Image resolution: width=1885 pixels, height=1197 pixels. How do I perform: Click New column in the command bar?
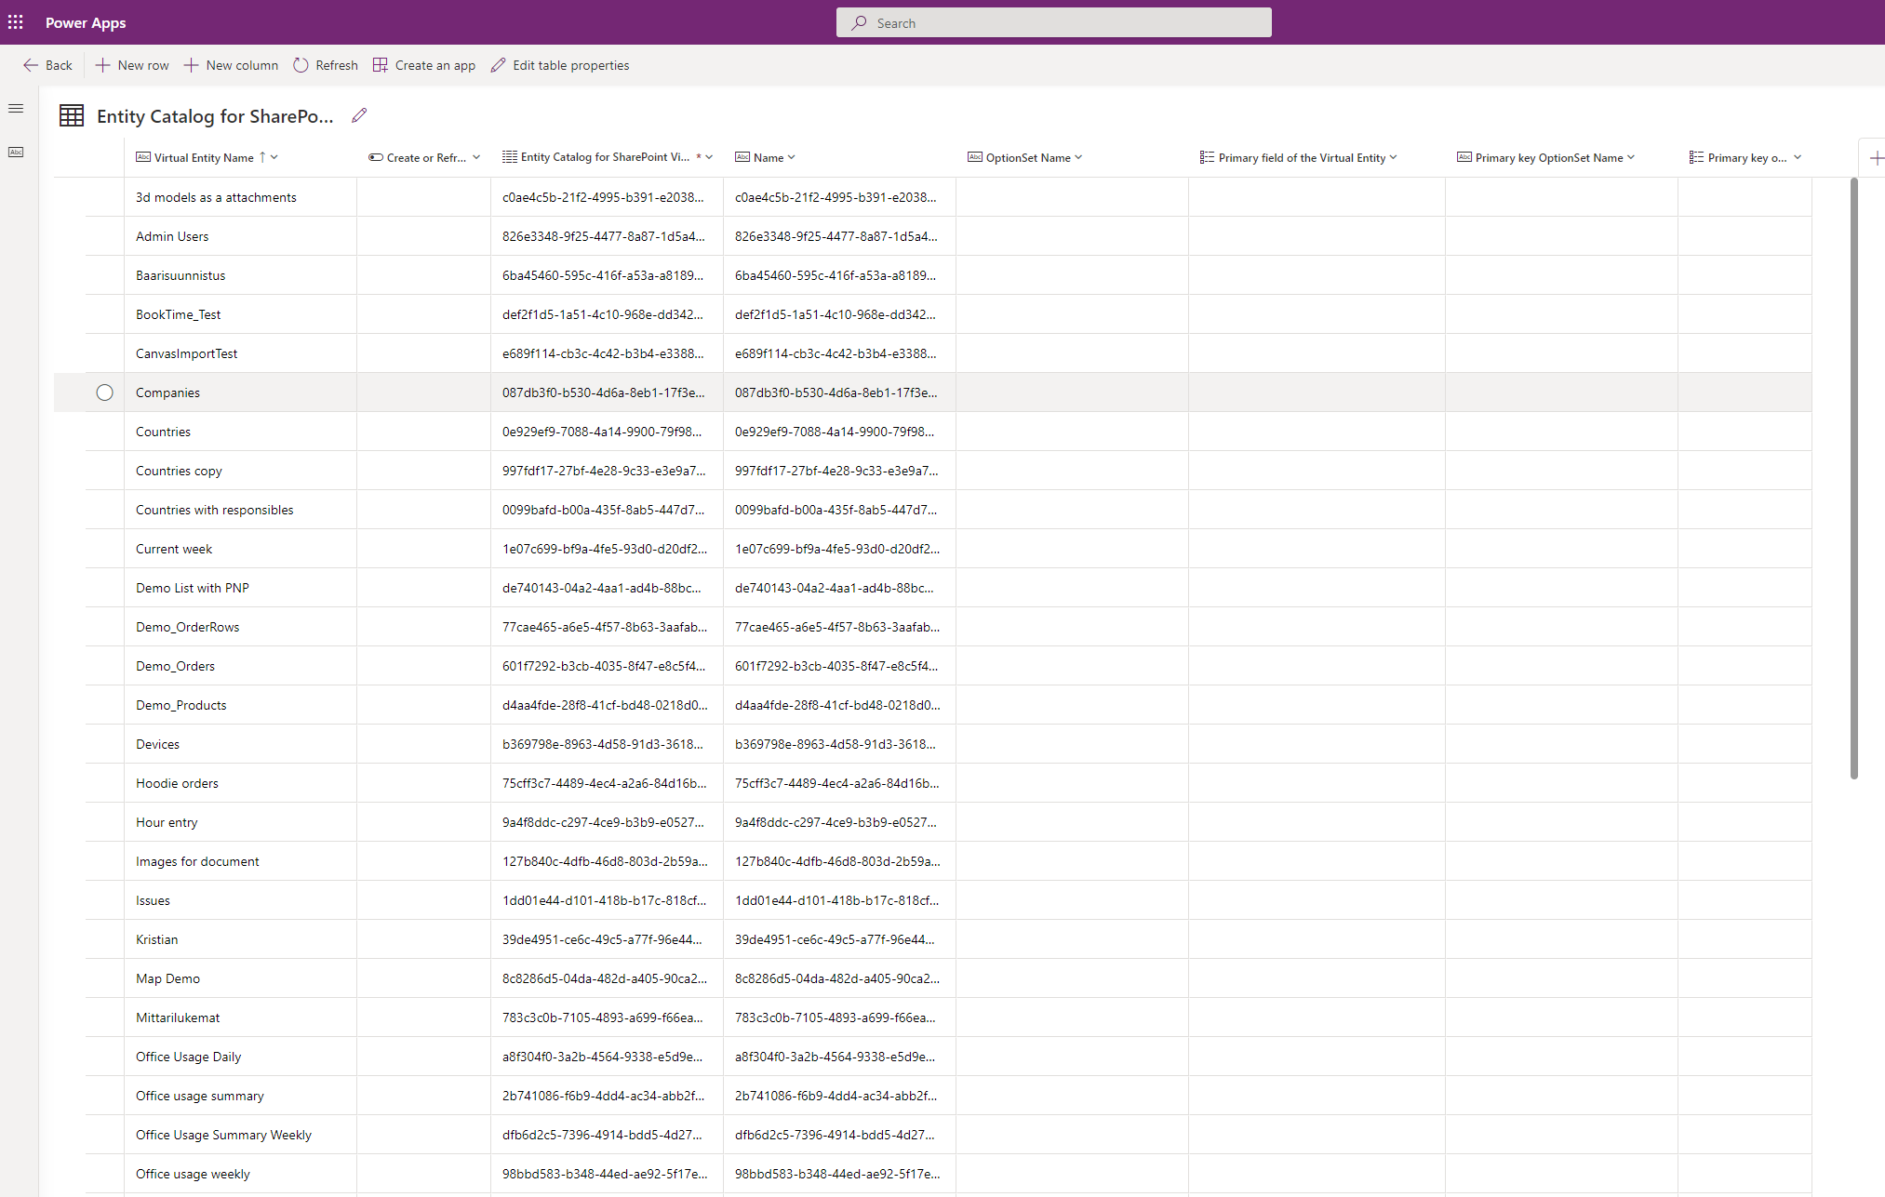(x=231, y=65)
